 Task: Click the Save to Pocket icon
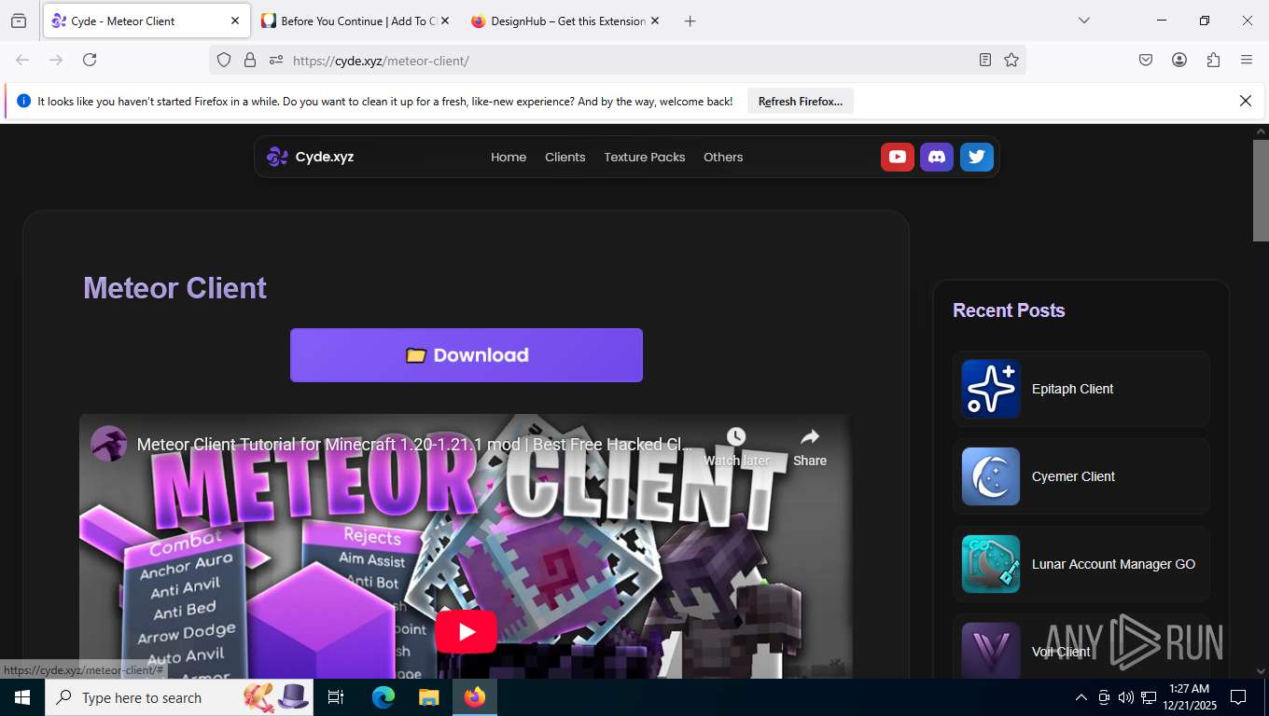[1146, 60]
